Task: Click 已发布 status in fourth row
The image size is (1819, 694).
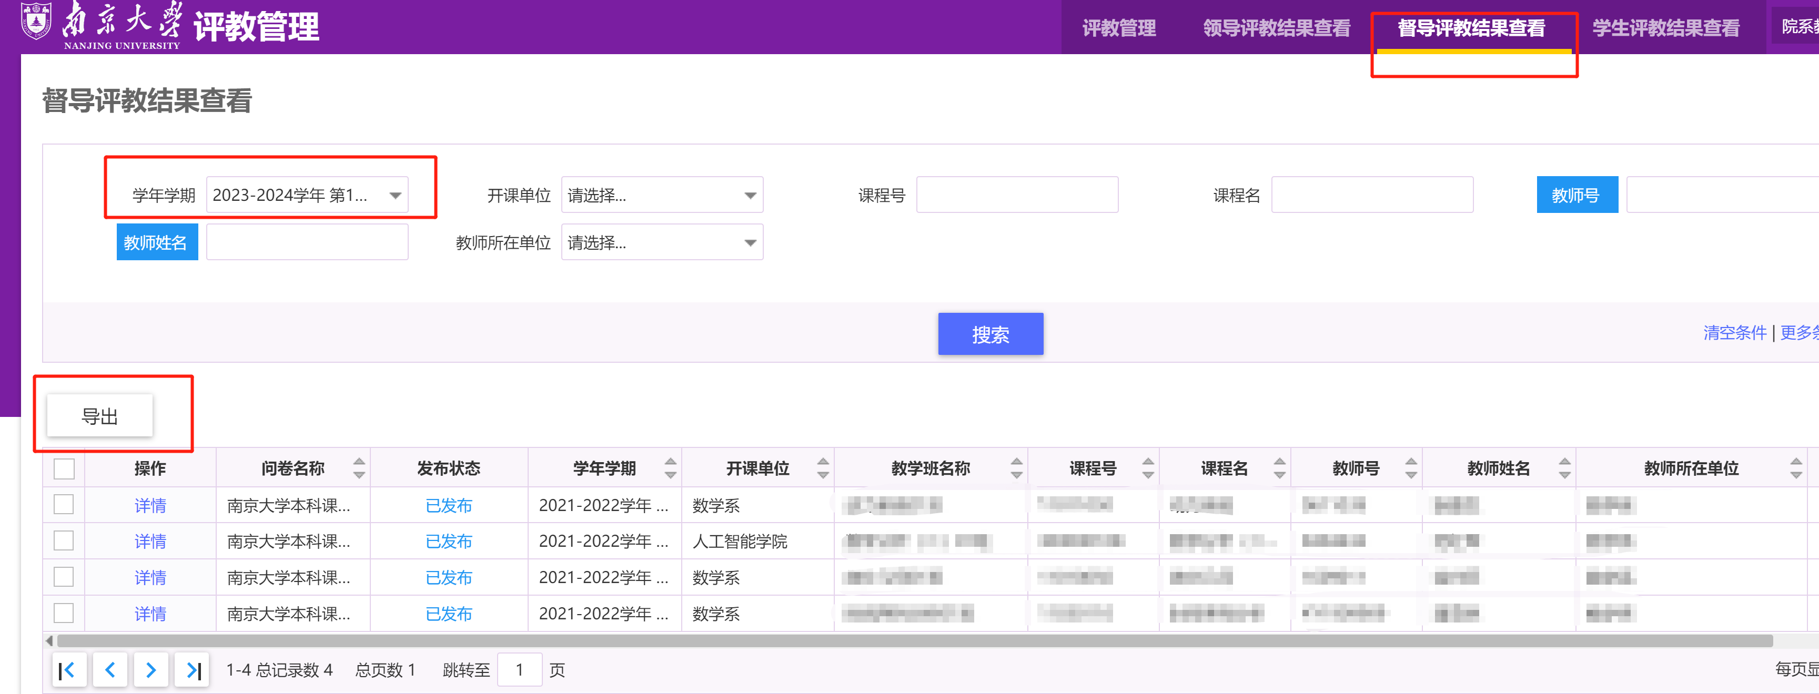Action: pos(448,614)
